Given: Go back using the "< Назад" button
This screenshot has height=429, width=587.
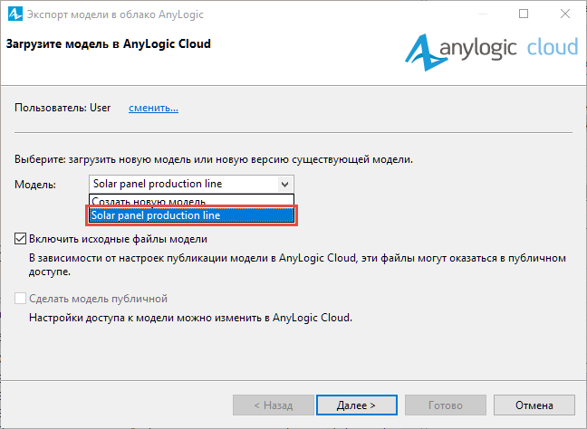Looking at the screenshot, I should click(274, 405).
